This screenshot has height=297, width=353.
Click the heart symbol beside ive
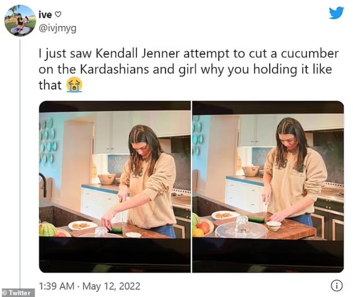point(58,15)
